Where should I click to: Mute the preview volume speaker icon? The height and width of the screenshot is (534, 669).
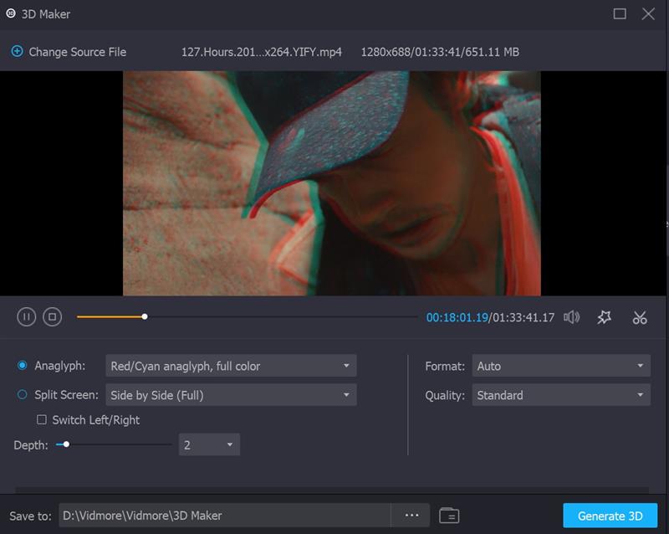coord(572,317)
